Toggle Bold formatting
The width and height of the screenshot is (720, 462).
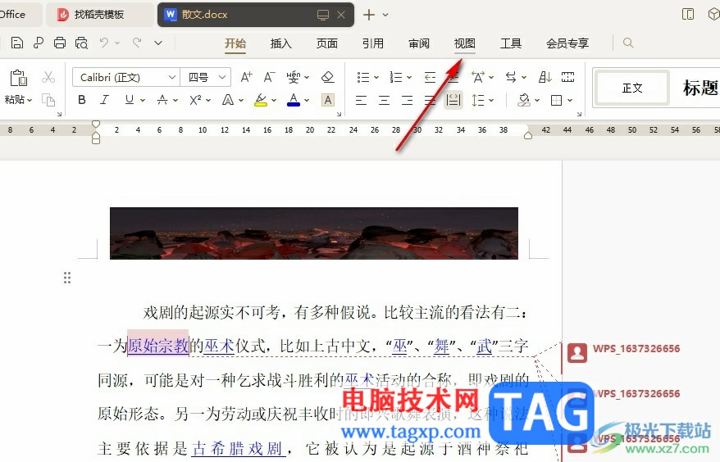82,100
